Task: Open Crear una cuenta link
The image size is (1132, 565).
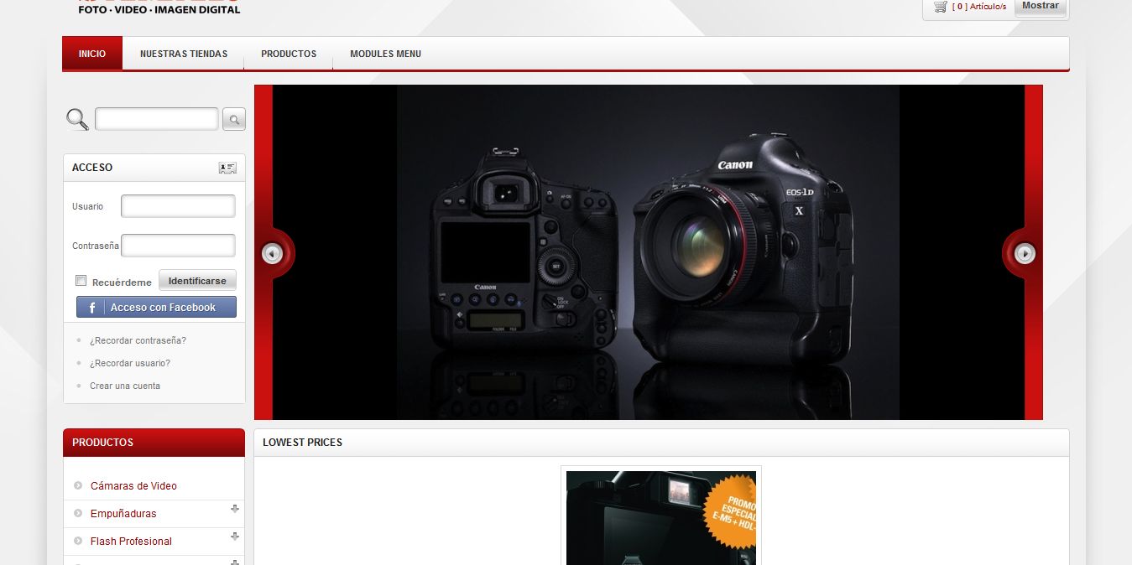Action: 125,386
